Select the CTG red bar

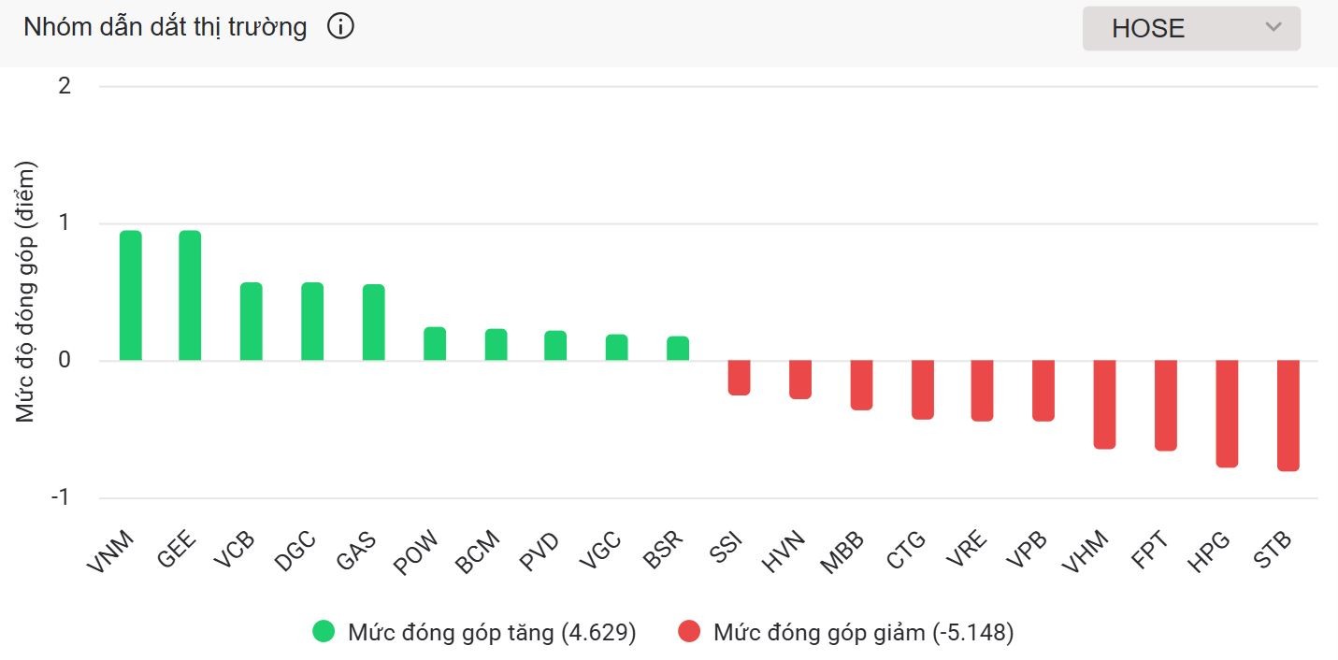click(x=923, y=389)
